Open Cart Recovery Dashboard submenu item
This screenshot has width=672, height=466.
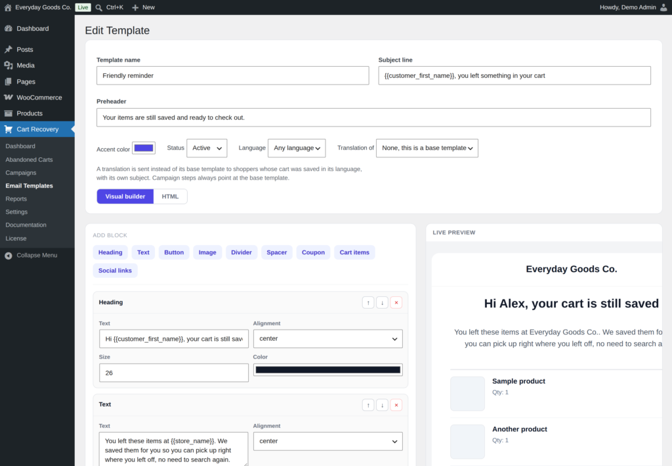(x=20, y=146)
